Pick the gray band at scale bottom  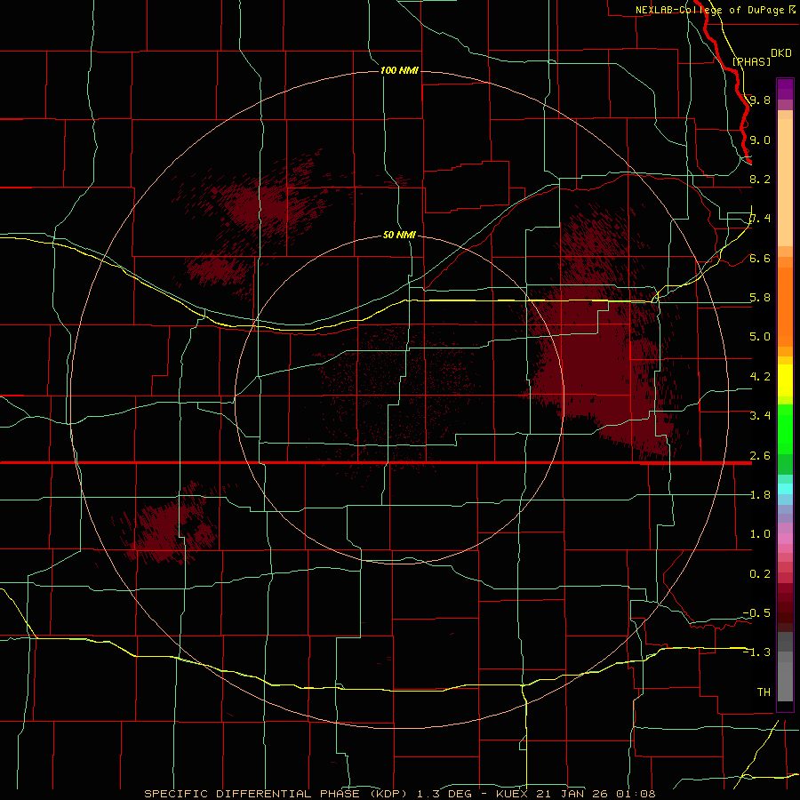[x=785, y=676]
